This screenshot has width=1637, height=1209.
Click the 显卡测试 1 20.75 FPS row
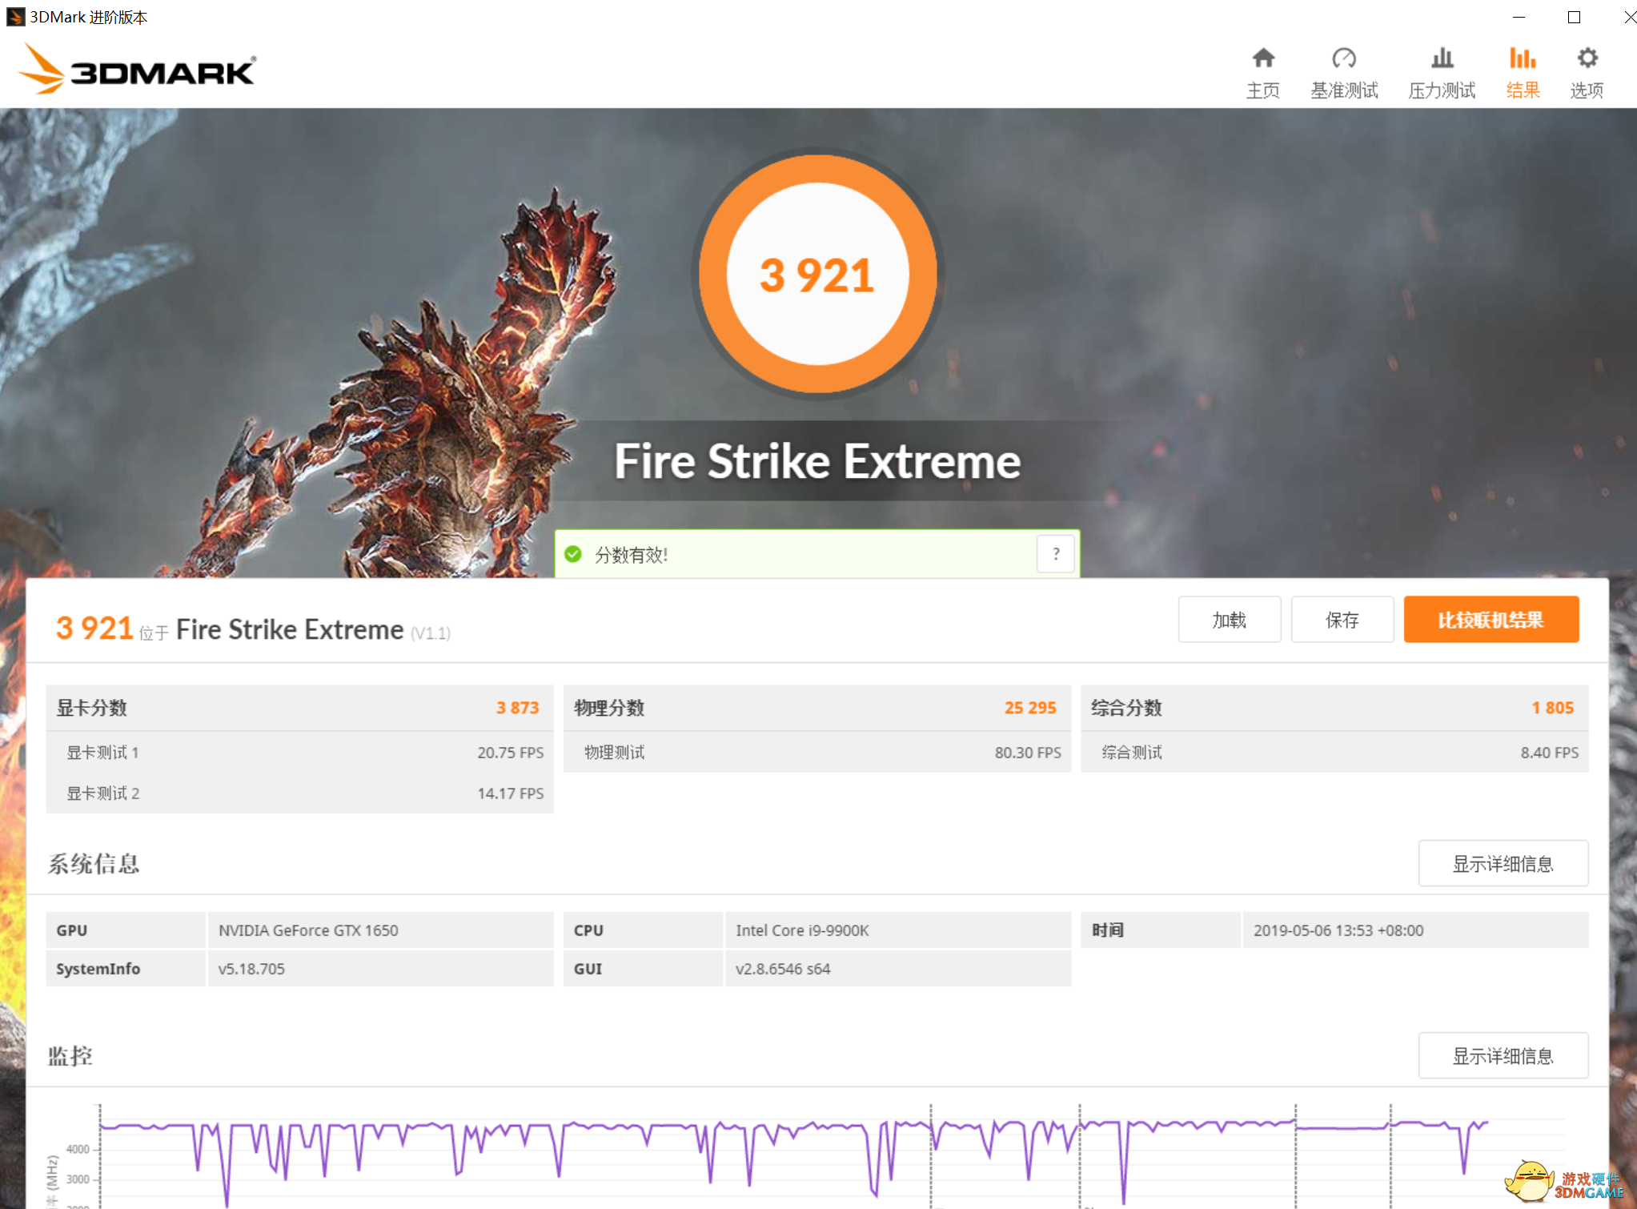pos(299,753)
